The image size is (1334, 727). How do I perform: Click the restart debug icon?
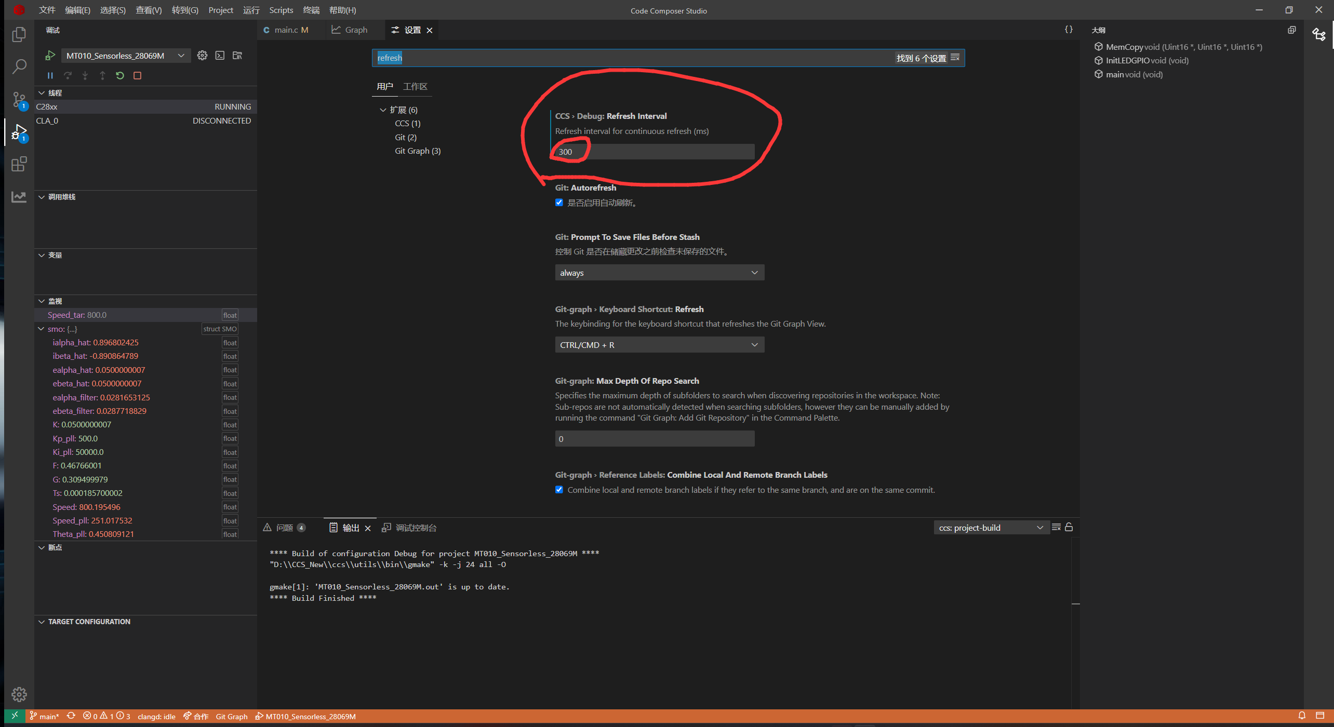120,75
